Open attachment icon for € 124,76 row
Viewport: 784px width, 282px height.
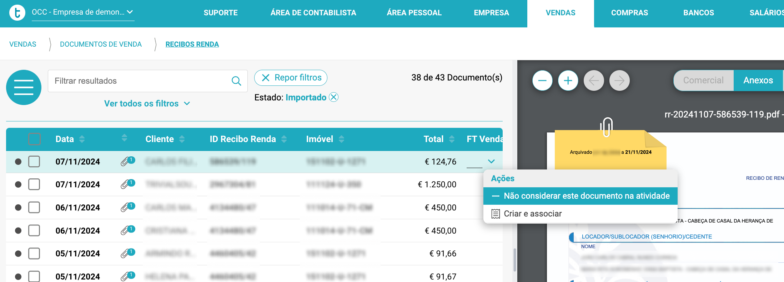click(127, 161)
